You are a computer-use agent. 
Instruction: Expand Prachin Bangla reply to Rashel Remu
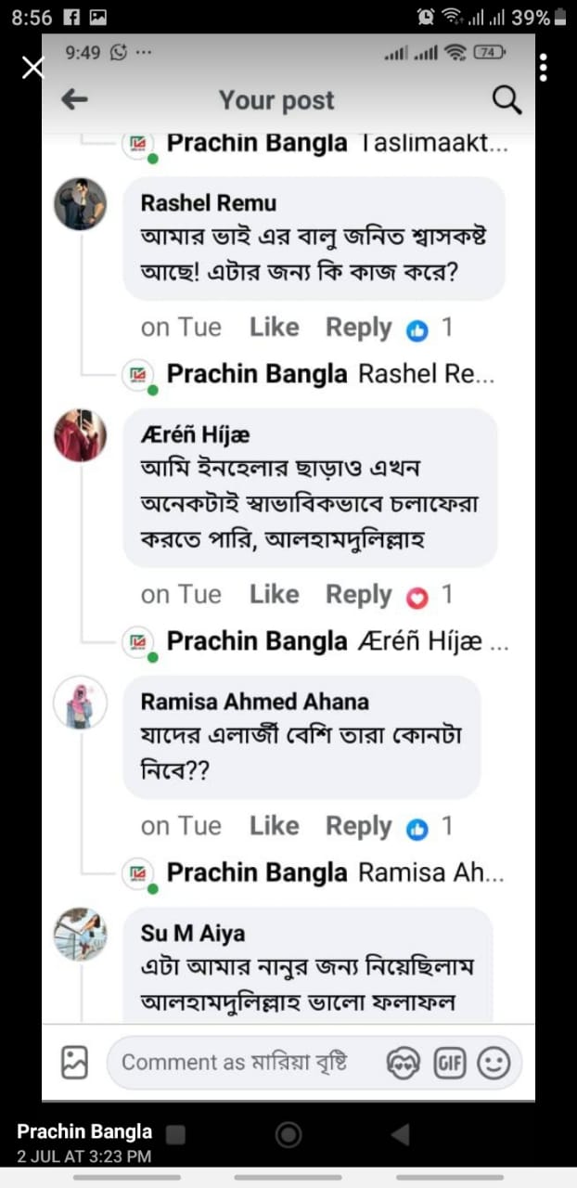pos(330,375)
